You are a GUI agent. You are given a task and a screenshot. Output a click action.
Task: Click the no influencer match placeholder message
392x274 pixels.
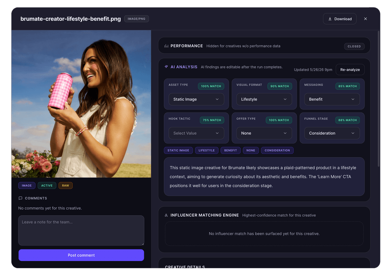point(264,234)
